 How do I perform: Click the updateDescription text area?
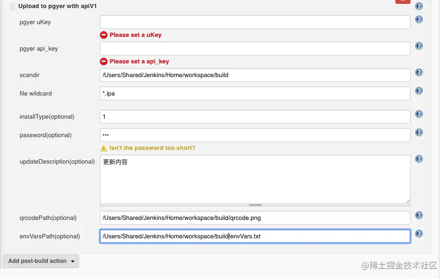[x=255, y=180]
